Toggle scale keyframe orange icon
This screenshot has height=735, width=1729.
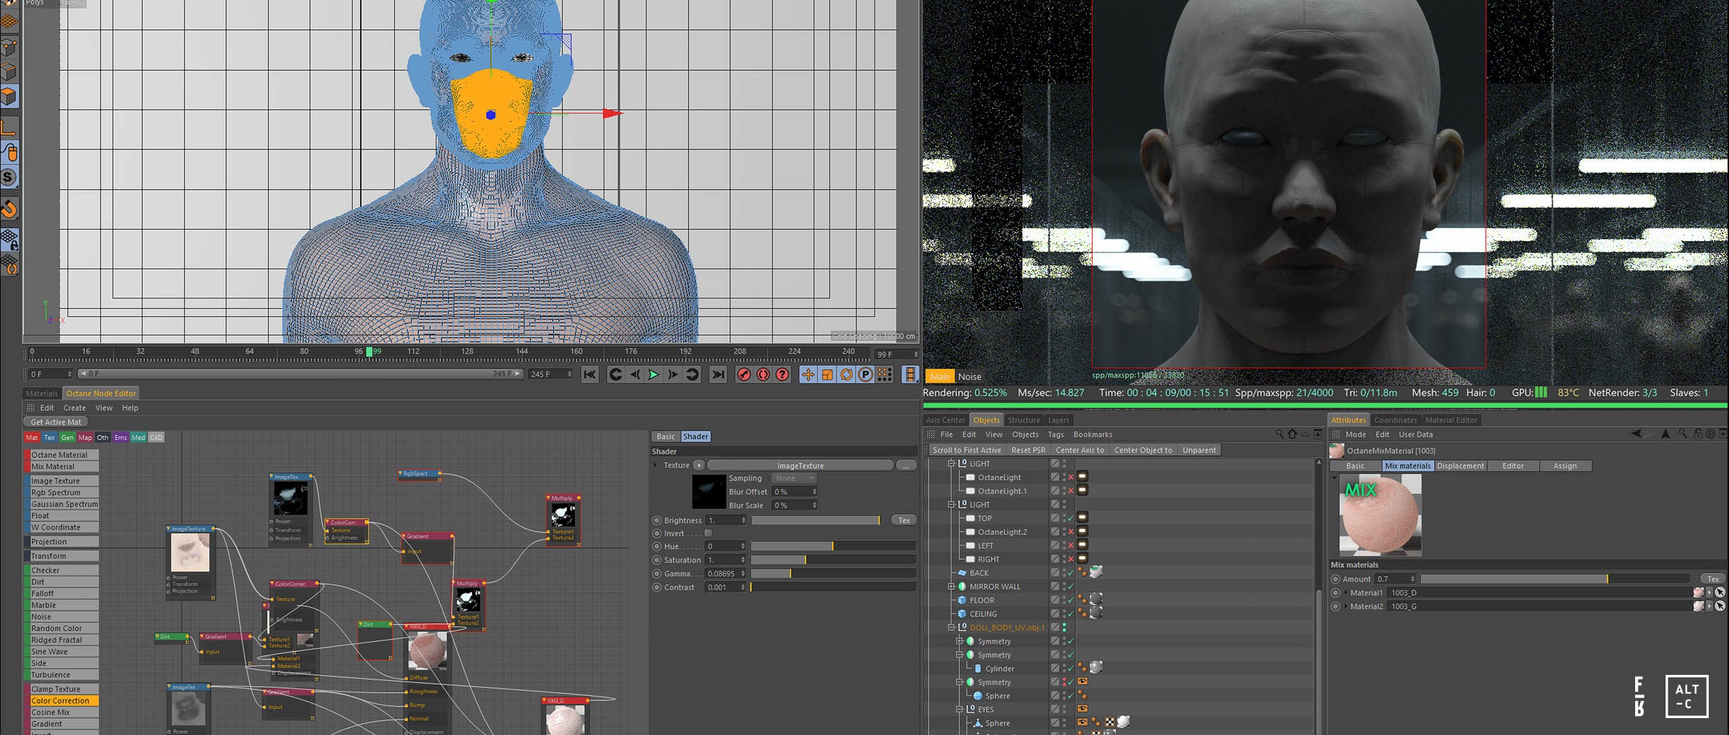(x=827, y=374)
